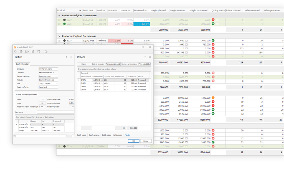This screenshot has height=170, width=284.
Task: Click the orange warning quality status icon
Action: click(213, 98)
